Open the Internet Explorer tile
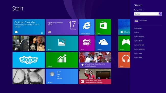The height and width of the screenshot is (93, 166). pyautogui.click(x=87, y=27)
